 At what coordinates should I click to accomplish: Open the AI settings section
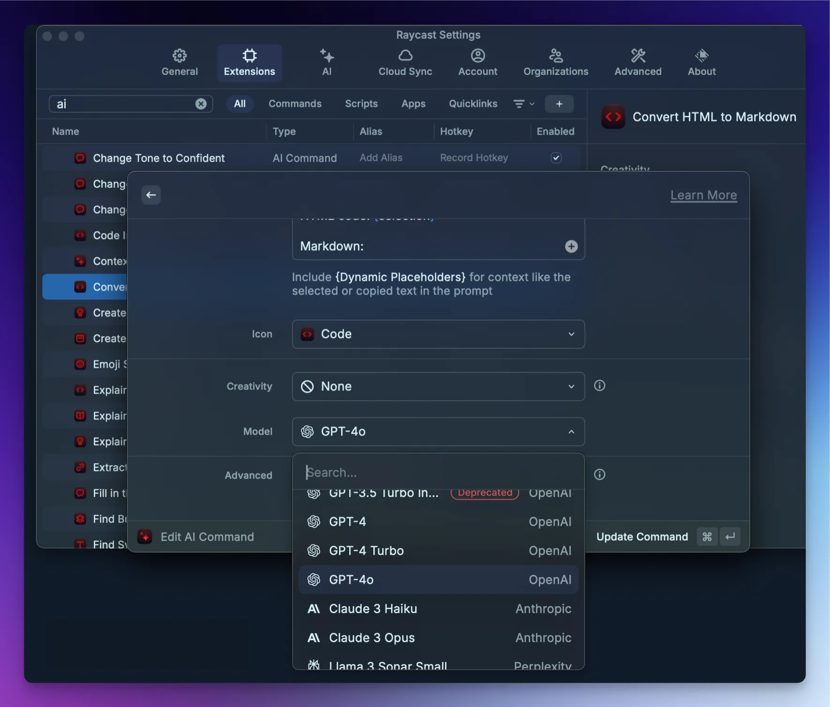coord(327,62)
